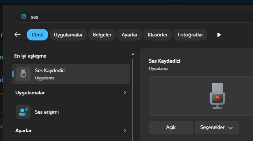
Task: Click the search magnifier icon
Action: tap(24, 17)
